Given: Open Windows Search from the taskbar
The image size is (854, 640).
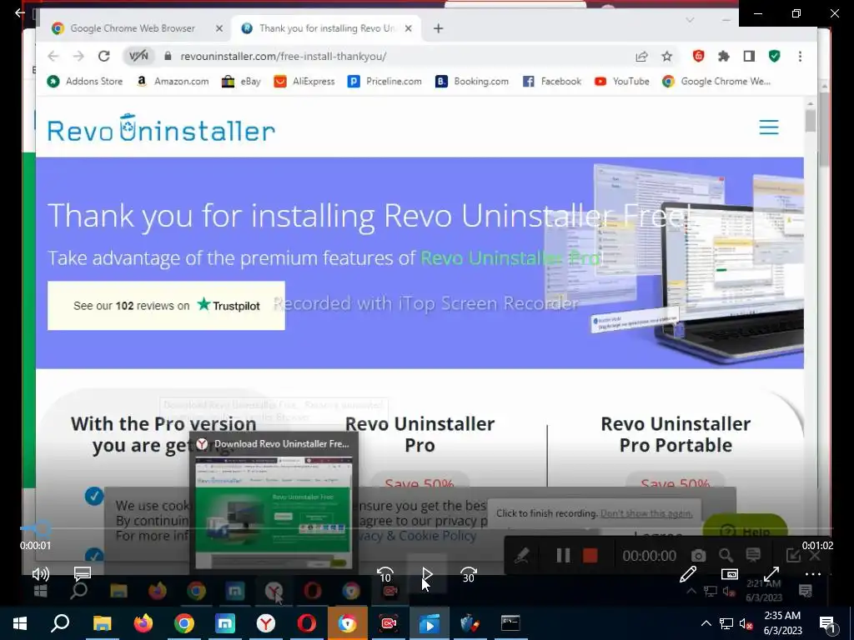Looking at the screenshot, I should pyautogui.click(x=60, y=623).
